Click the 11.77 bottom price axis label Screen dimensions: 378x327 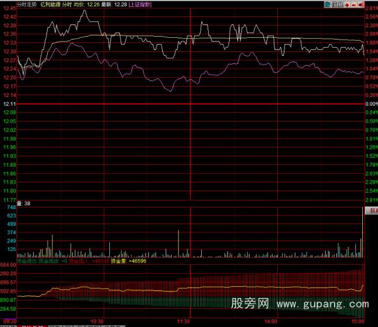click(x=10, y=200)
